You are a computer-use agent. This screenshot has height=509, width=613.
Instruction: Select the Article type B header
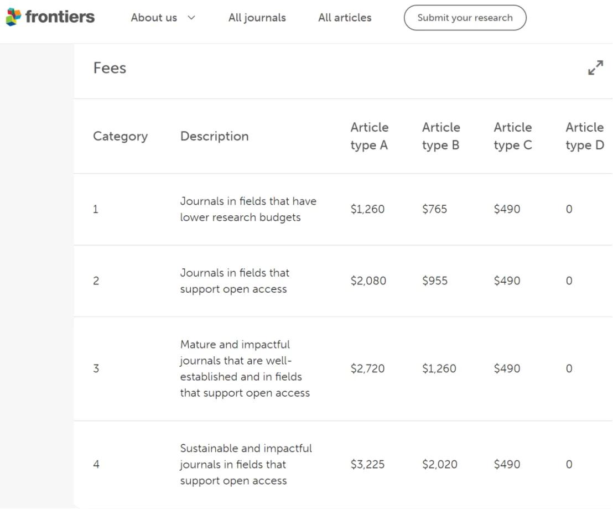tap(441, 136)
